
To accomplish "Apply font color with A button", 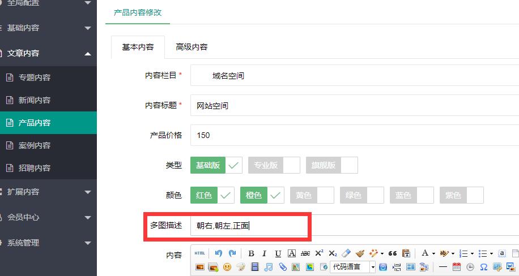I will [425, 253].
